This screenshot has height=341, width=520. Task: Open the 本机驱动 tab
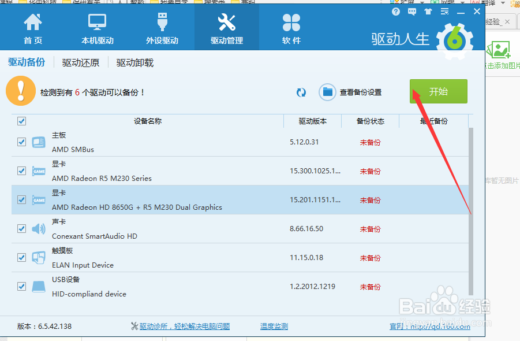pos(97,28)
